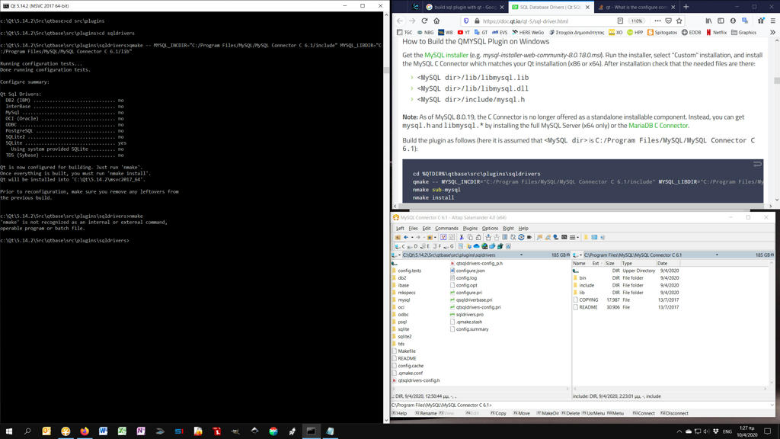Image resolution: width=780 pixels, height=439 pixels.
Task: Click Rename button in Salamander bottom bar
Action: click(426, 413)
